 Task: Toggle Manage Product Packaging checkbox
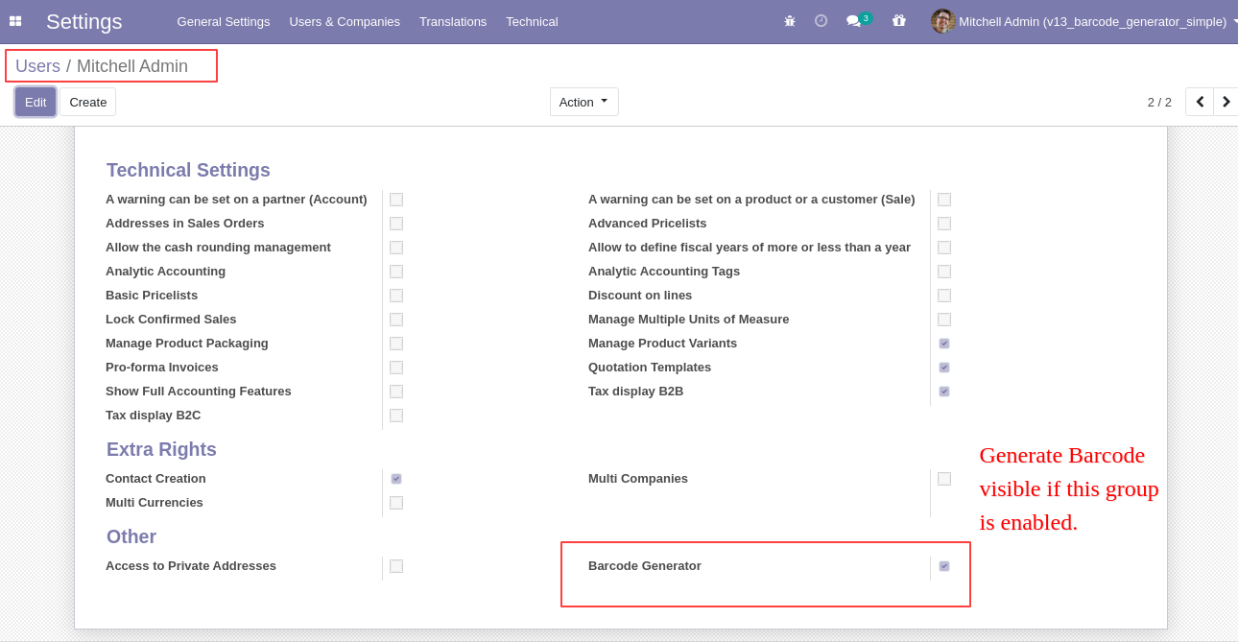396,344
